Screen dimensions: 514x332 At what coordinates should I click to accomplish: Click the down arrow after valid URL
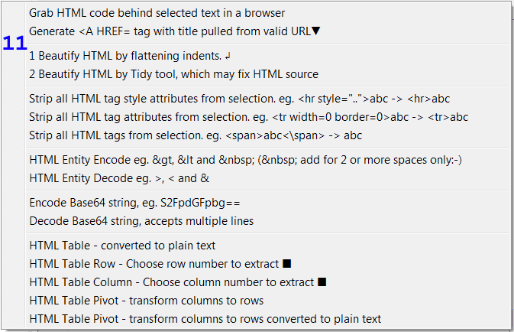[316, 31]
